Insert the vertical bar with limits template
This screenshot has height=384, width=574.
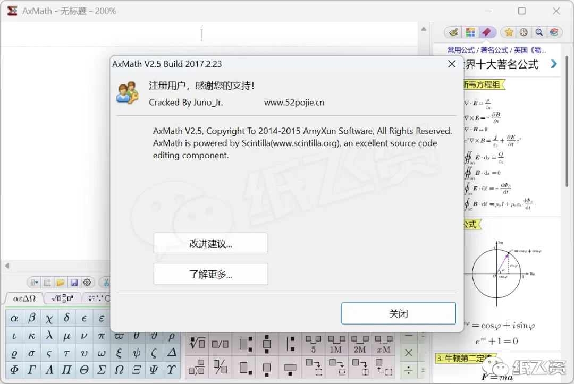click(x=290, y=344)
